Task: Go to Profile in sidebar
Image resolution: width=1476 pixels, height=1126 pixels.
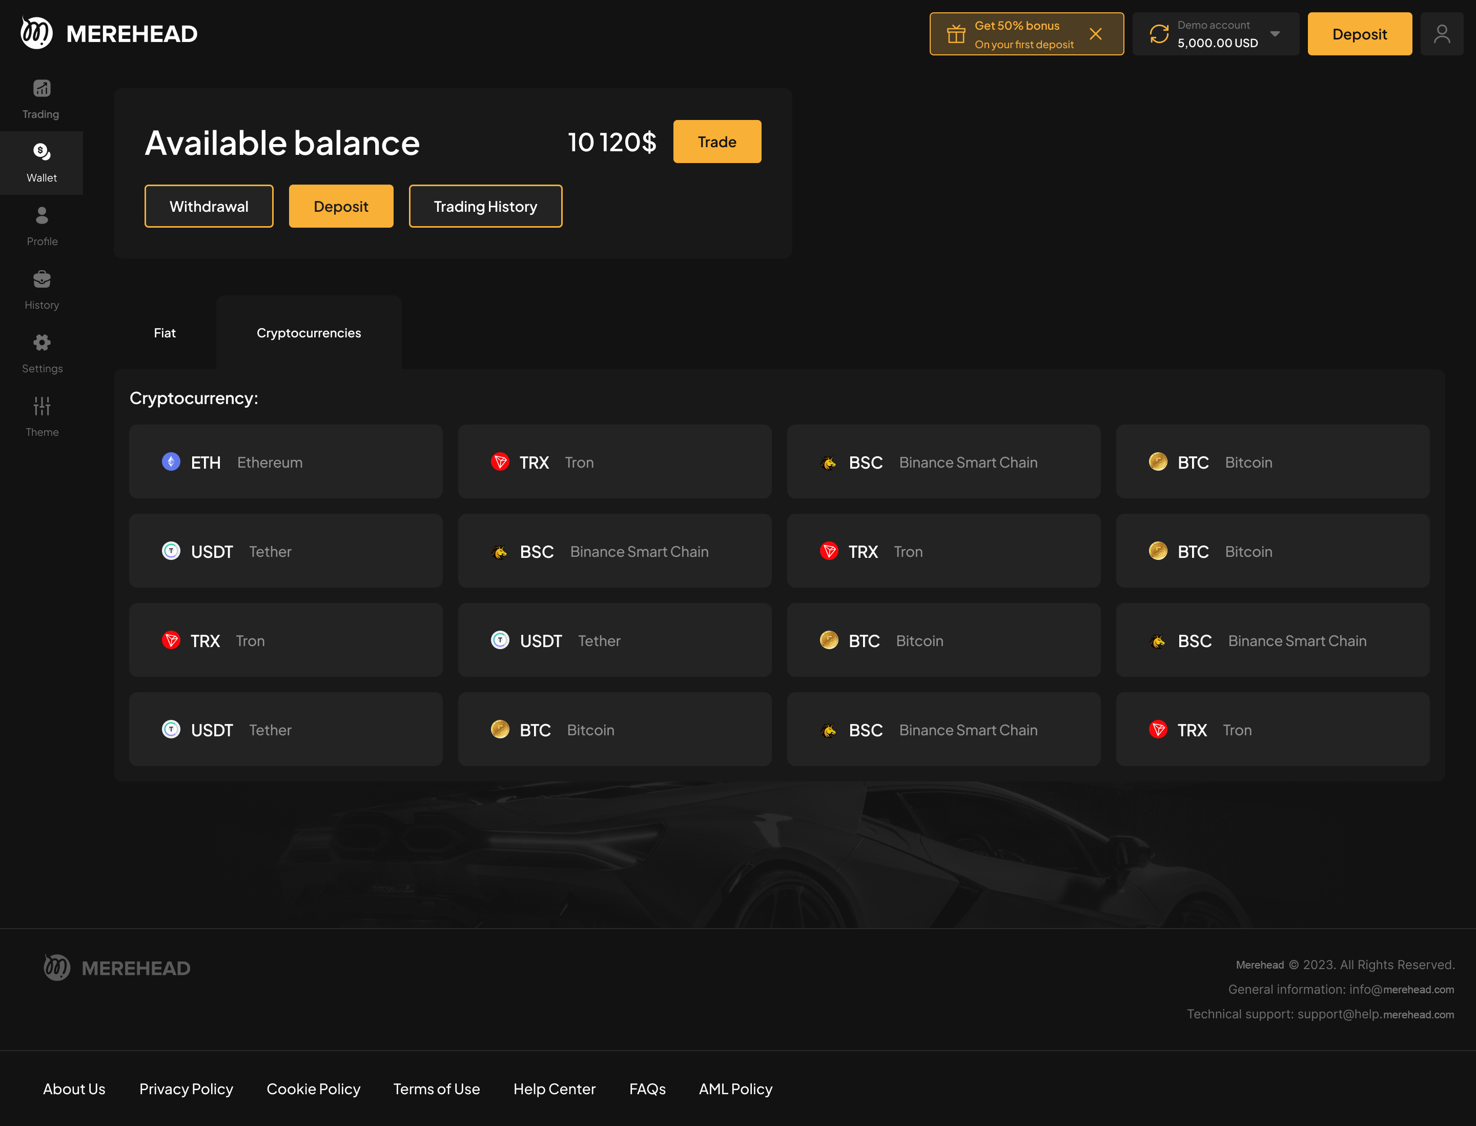Action: (42, 216)
